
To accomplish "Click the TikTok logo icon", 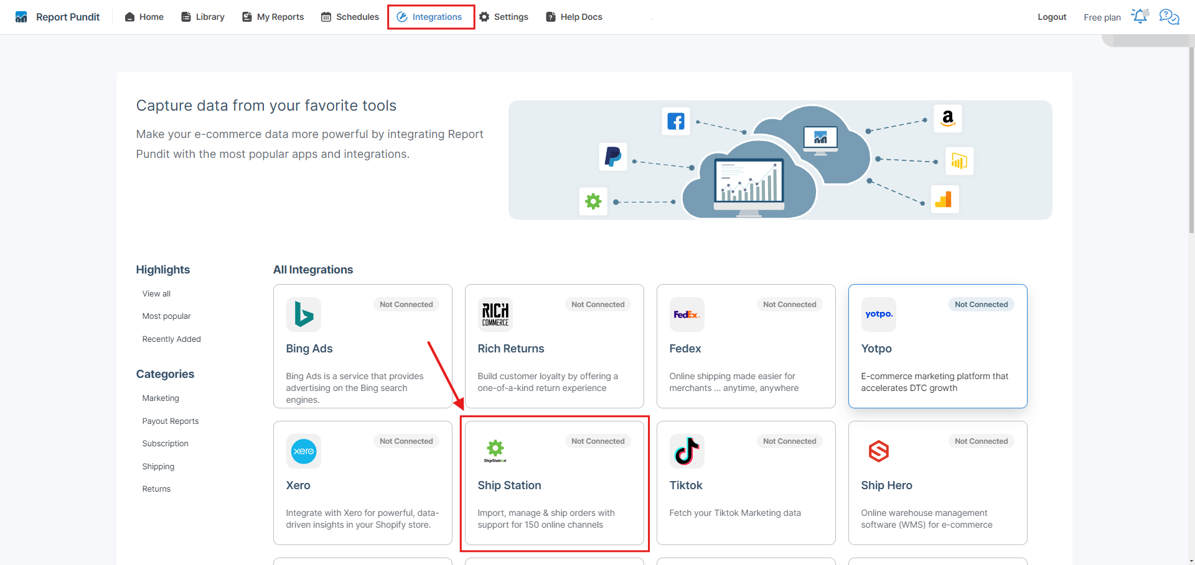I will (687, 451).
